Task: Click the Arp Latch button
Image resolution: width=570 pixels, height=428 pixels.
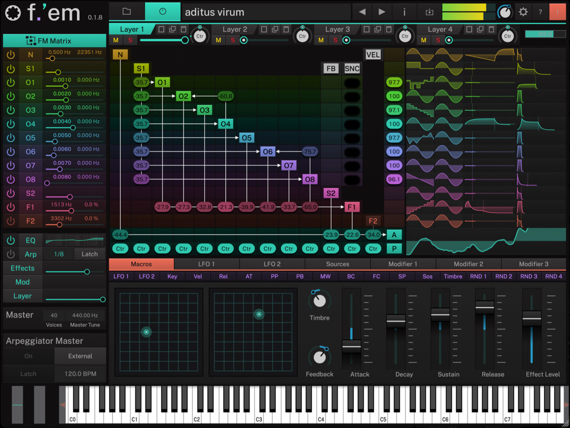Action: click(x=89, y=254)
